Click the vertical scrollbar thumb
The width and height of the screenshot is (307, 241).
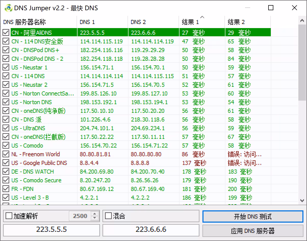coord(302,63)
